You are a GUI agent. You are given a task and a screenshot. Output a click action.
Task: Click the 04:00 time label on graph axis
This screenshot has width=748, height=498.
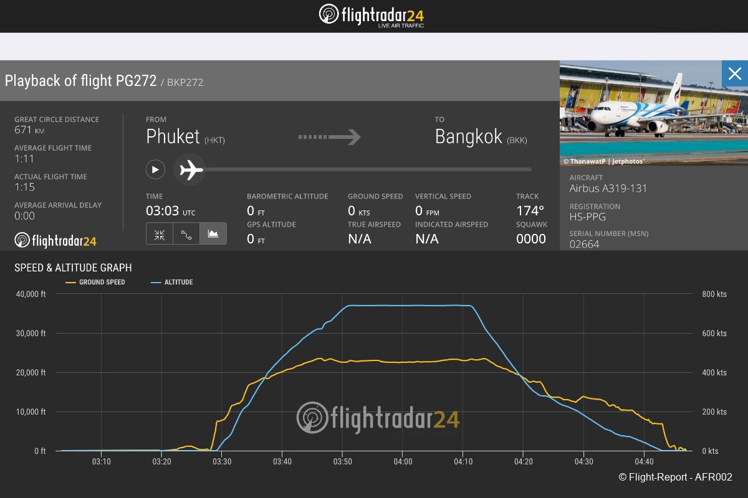pos(403,462)
